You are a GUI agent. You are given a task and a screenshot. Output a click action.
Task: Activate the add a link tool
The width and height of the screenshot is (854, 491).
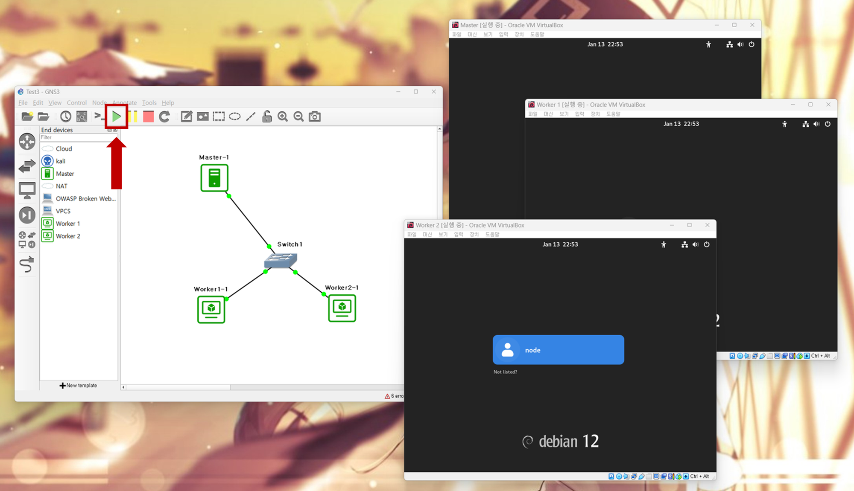pos(27,264)
